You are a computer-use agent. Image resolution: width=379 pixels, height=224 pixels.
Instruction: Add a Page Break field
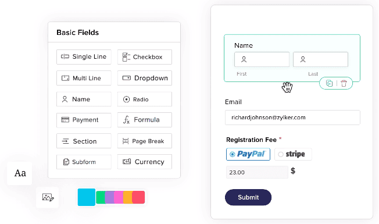click(x=145, y=141)
